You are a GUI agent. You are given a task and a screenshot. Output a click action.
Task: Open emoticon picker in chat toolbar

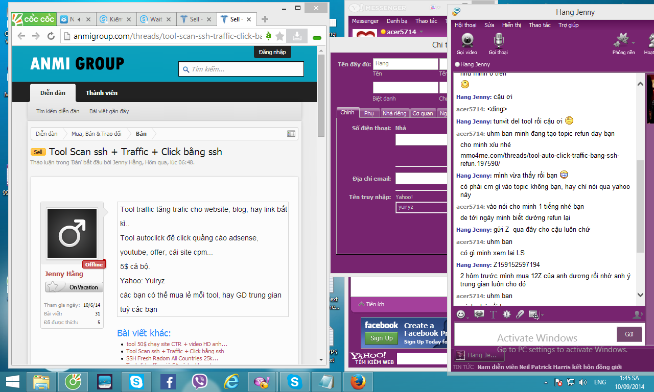(461, 314)
